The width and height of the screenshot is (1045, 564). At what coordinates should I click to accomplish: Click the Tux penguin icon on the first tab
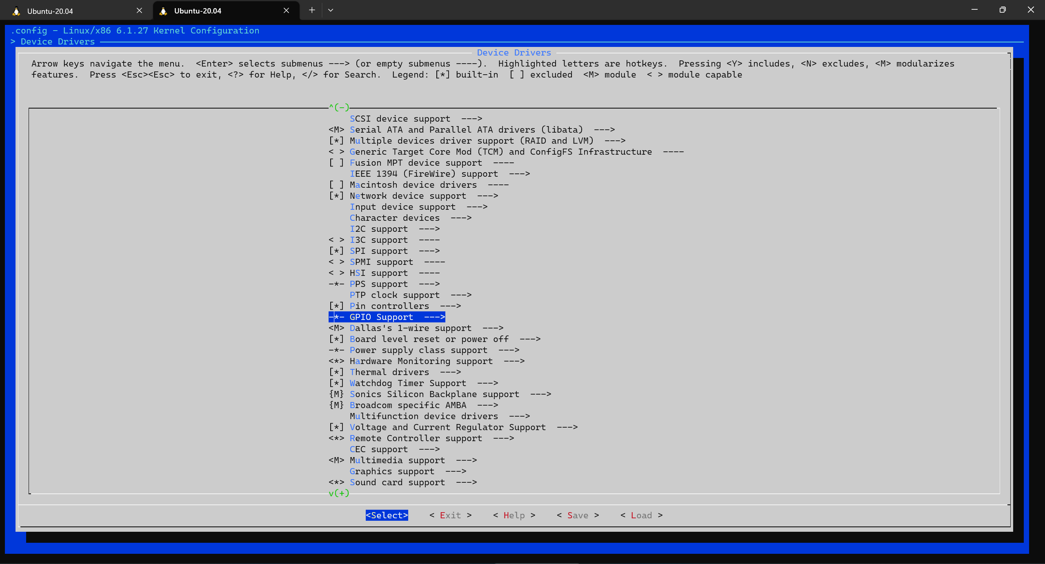click(x=16, y=11)
